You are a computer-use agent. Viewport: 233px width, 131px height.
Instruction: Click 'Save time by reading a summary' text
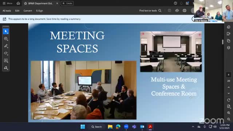pyautogui.click(x=64, y=19)
